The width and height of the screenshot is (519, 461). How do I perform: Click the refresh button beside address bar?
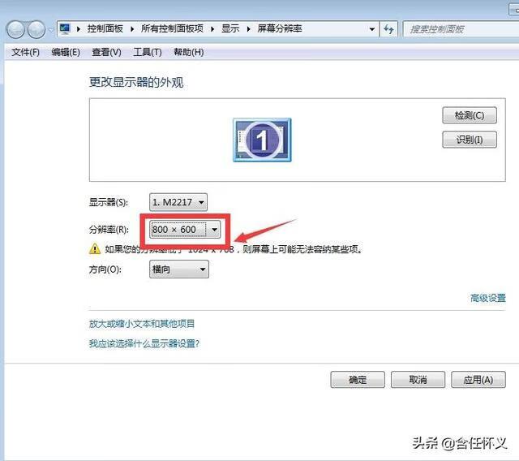click(x=388, y=28)
